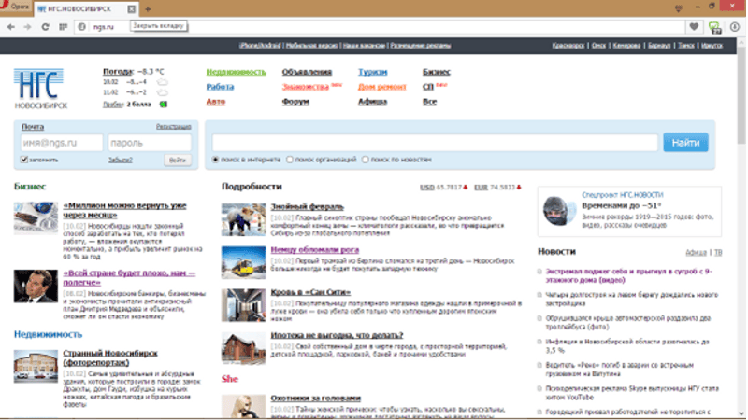Toggle the запомнить checkbox
748x420 pixels.
pyautogui.click(x=24, y=160)
